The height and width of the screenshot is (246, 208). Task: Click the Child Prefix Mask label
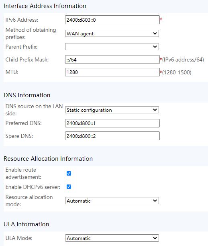pyautogui.click(x=27, y=59)
